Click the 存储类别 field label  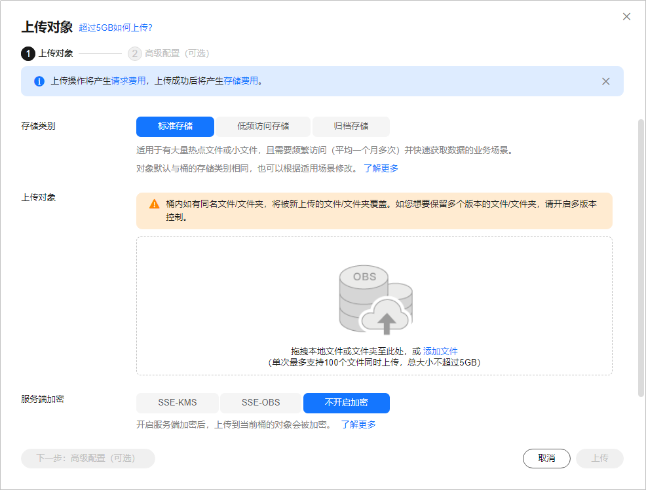tap(38, 126)
